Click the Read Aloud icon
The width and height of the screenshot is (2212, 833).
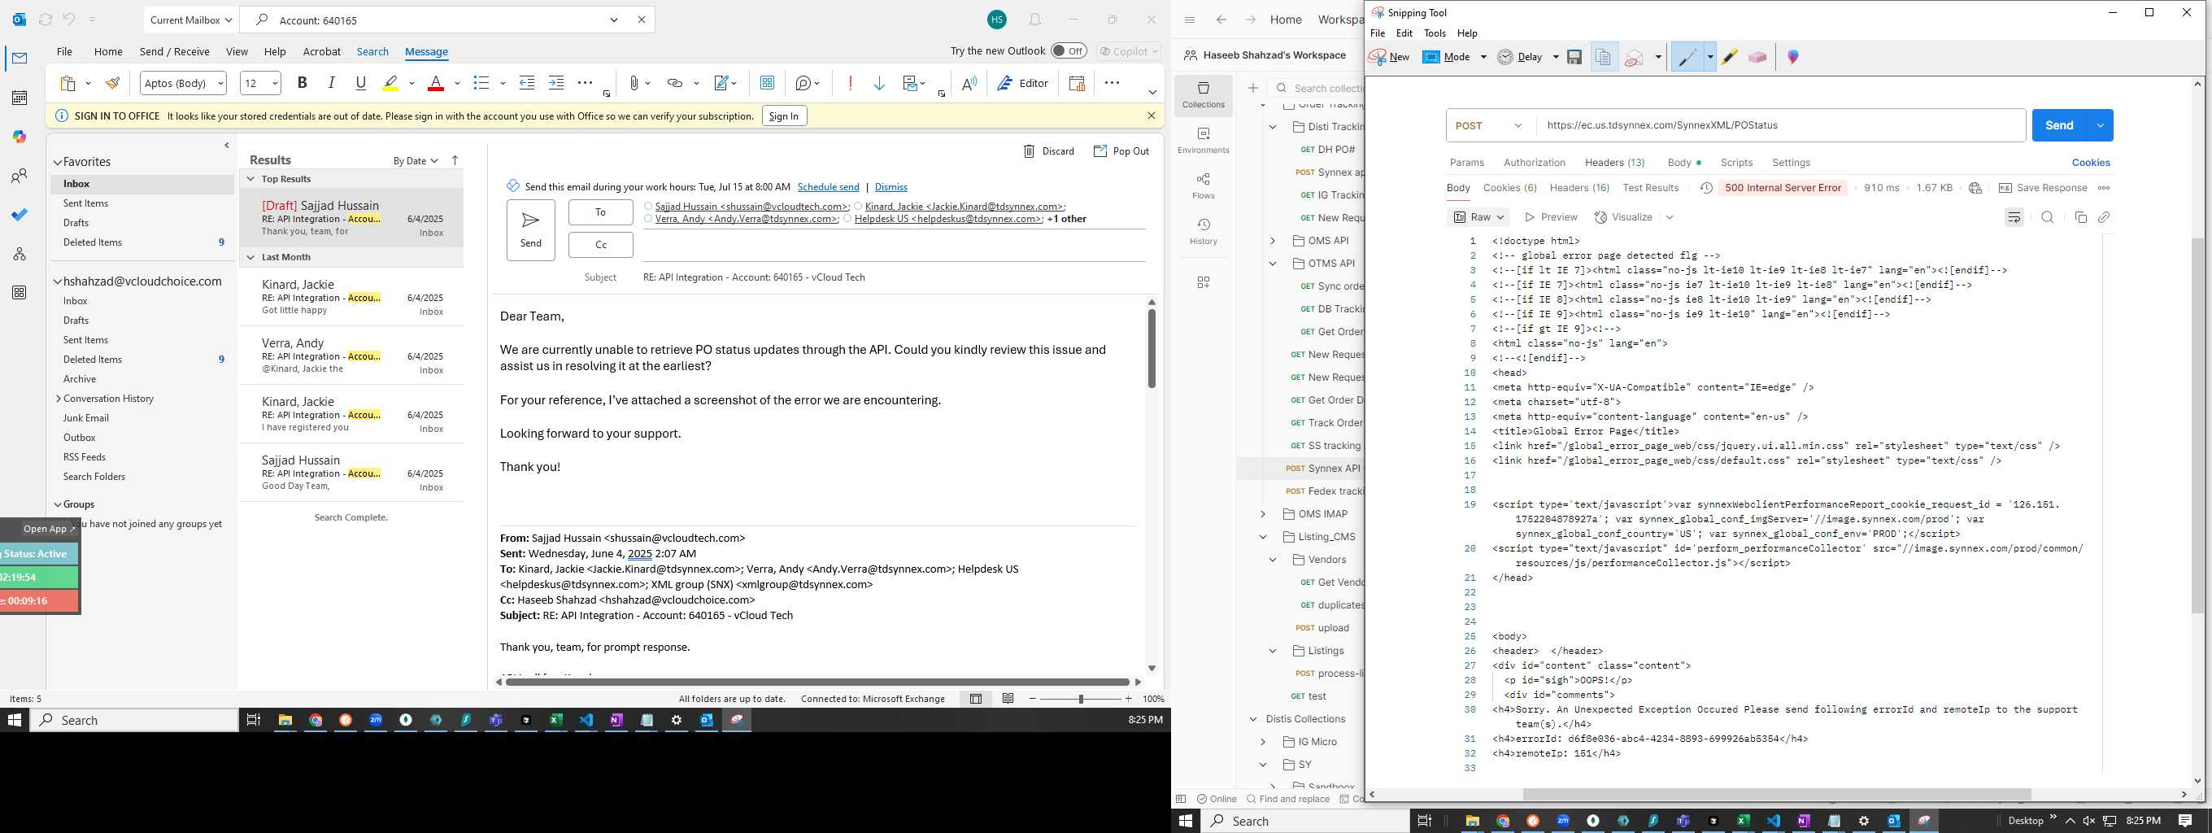(x=969, y=83)
